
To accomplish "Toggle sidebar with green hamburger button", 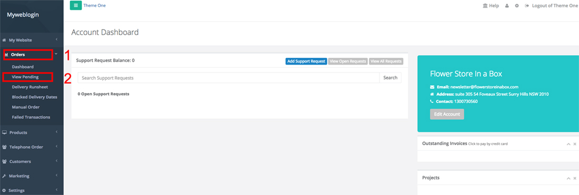I will (76, 6).
